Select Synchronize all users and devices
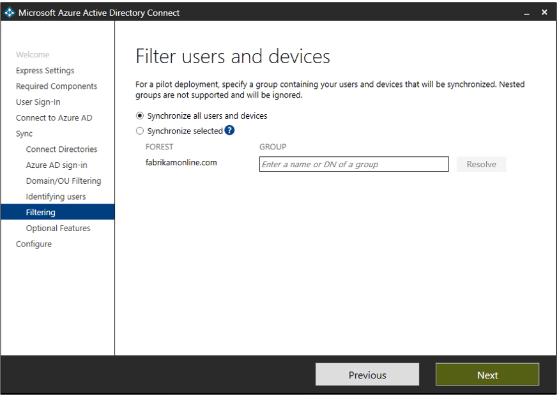559x397 pixels. tap(140, 116)
